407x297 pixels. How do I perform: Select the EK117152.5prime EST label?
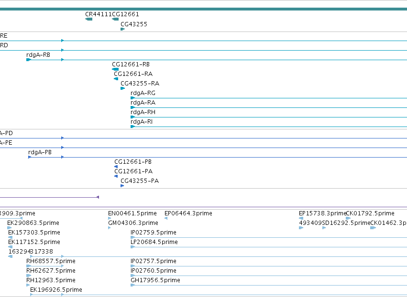click(34, 242)
